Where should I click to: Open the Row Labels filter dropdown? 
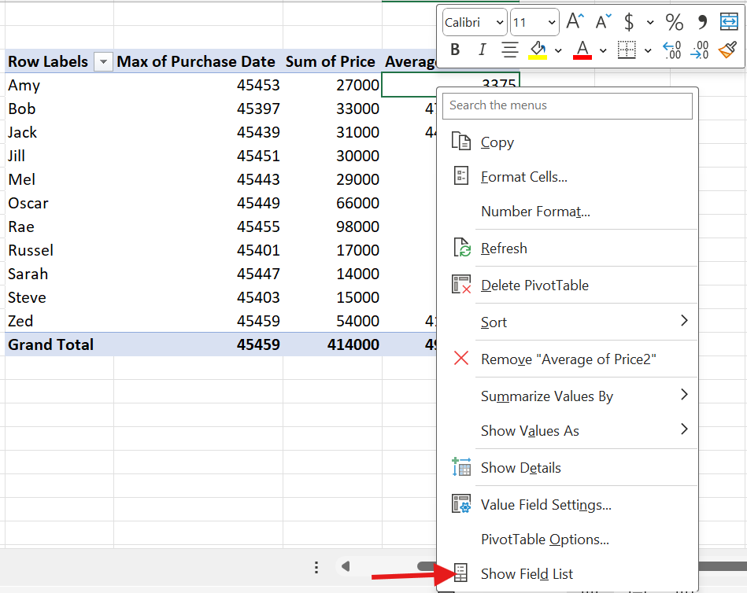102,61
